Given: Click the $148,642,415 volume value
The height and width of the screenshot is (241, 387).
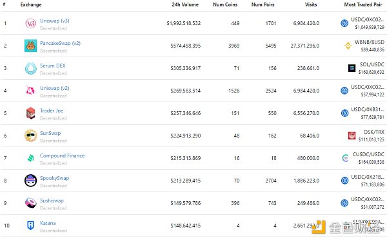Looking at the screenshot, I should pos(186,226).
